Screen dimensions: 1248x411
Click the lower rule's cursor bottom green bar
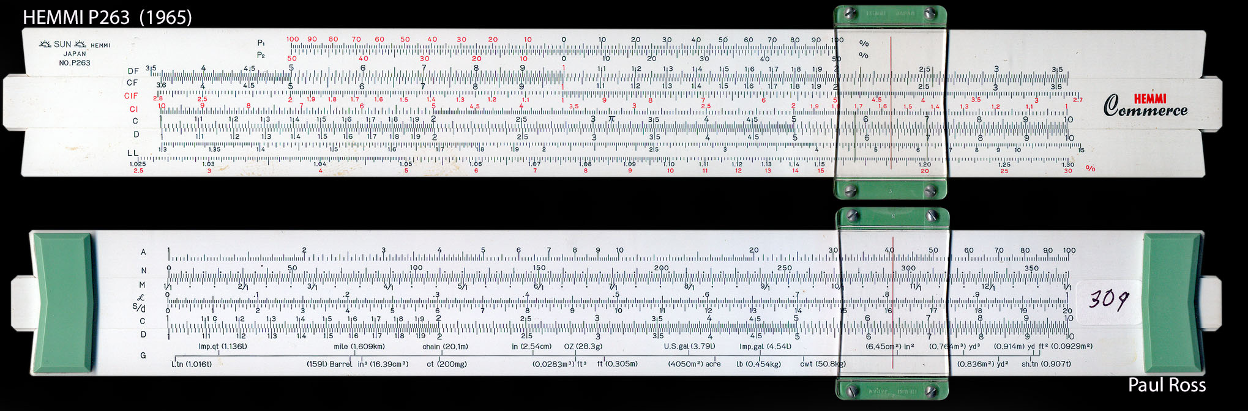[892, 390]
